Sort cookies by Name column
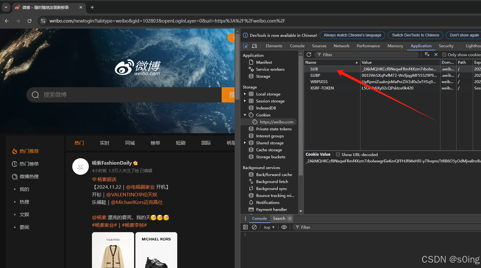Viewport: 481px width, 268px height. pyautogui.click(x=332, y=62)
